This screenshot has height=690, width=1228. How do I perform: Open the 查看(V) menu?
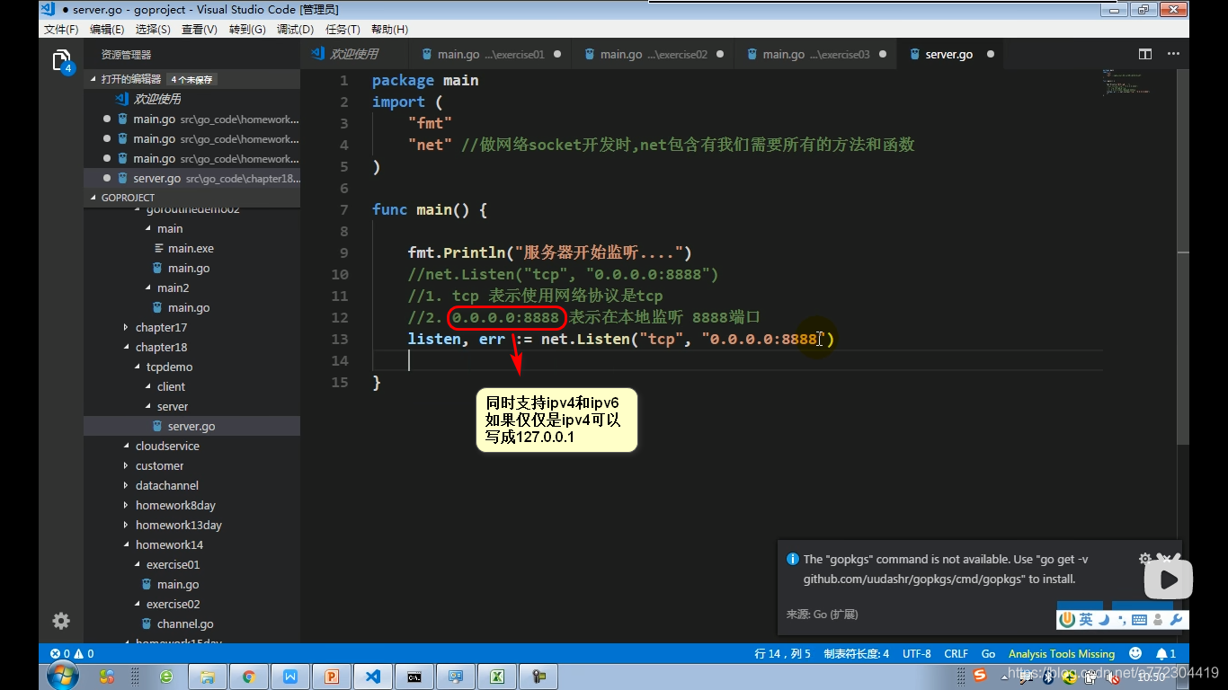click(200, 30)
